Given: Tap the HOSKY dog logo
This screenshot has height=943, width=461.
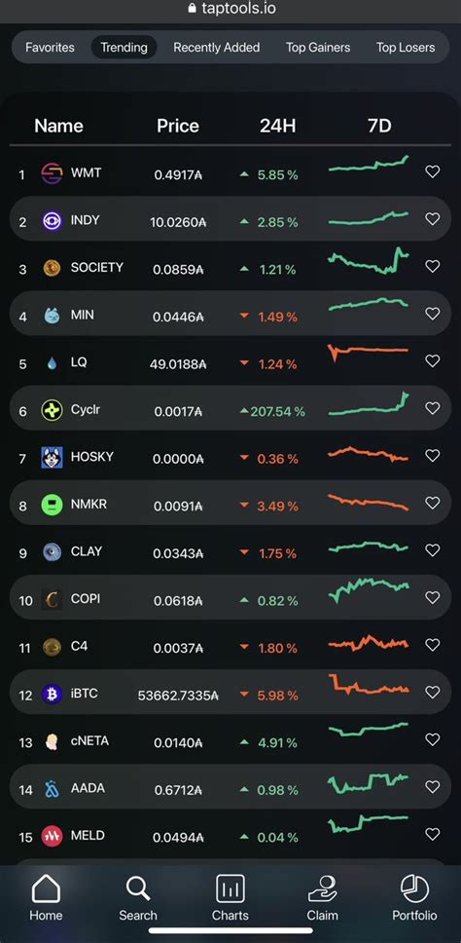Looking at the screenshot, I should (x=52, y=458).
